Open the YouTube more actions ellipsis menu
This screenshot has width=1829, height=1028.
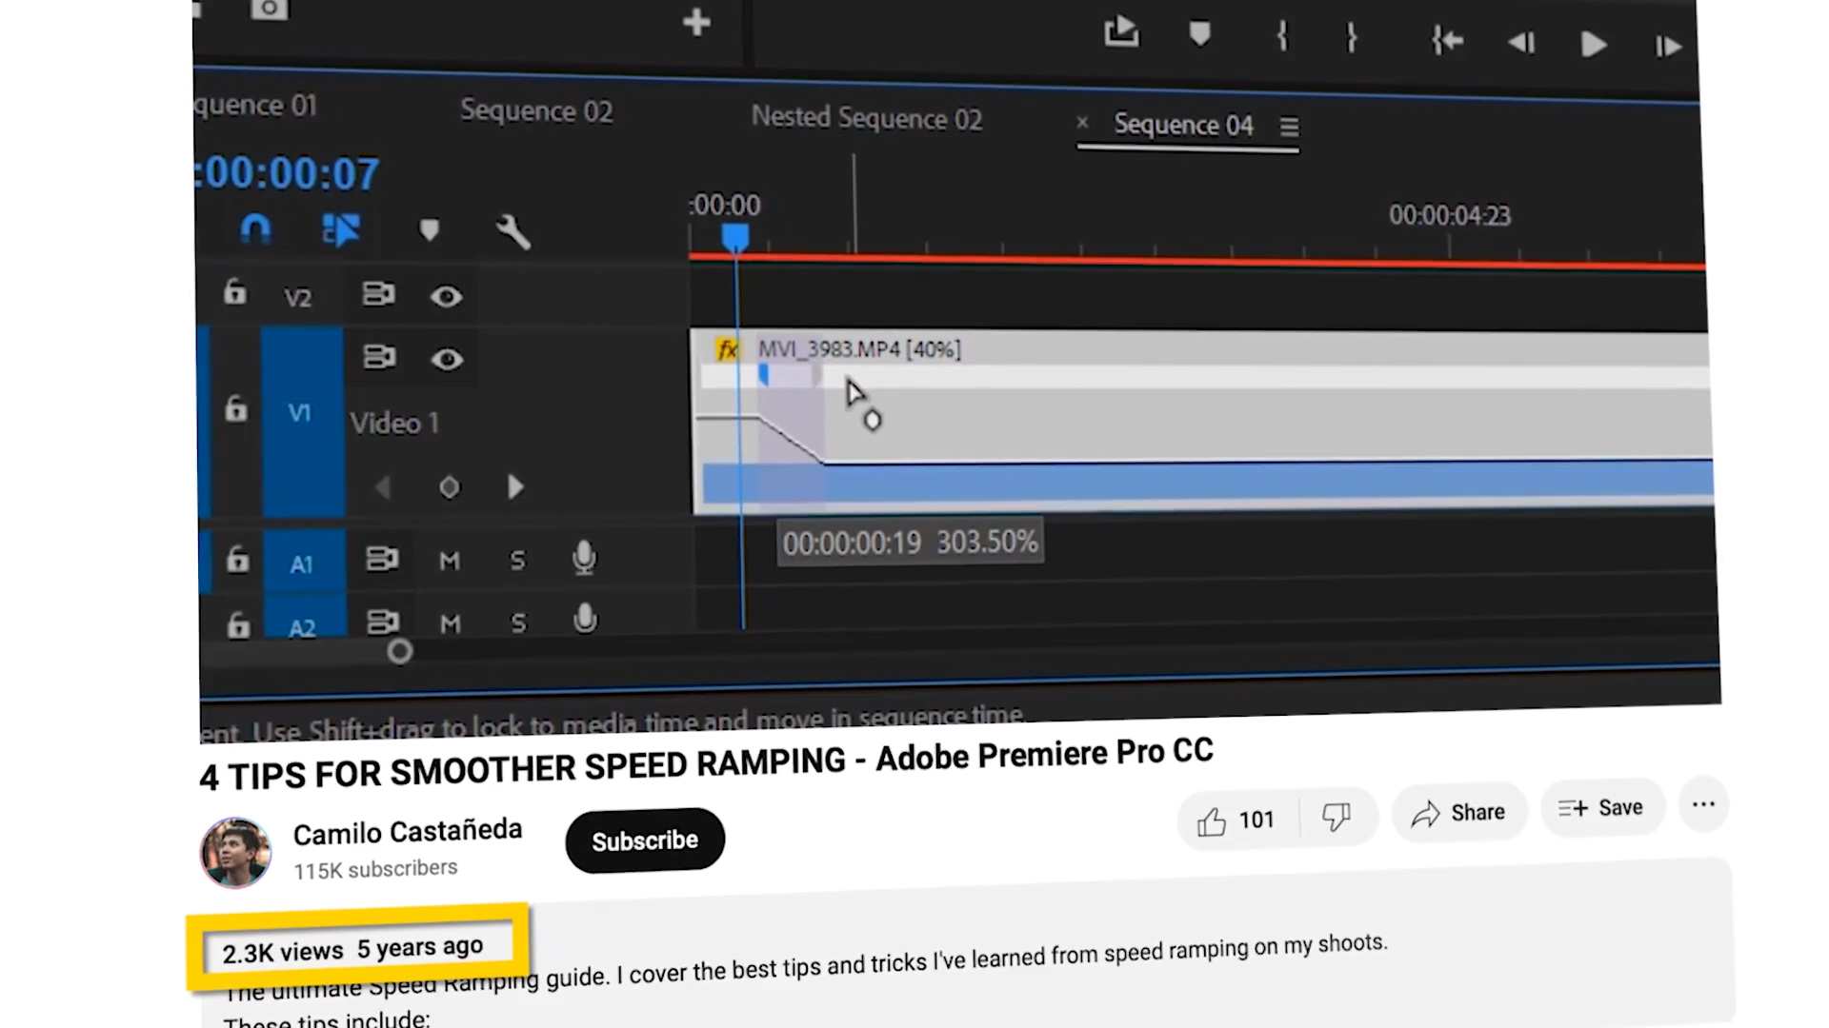pos(1703,805)
